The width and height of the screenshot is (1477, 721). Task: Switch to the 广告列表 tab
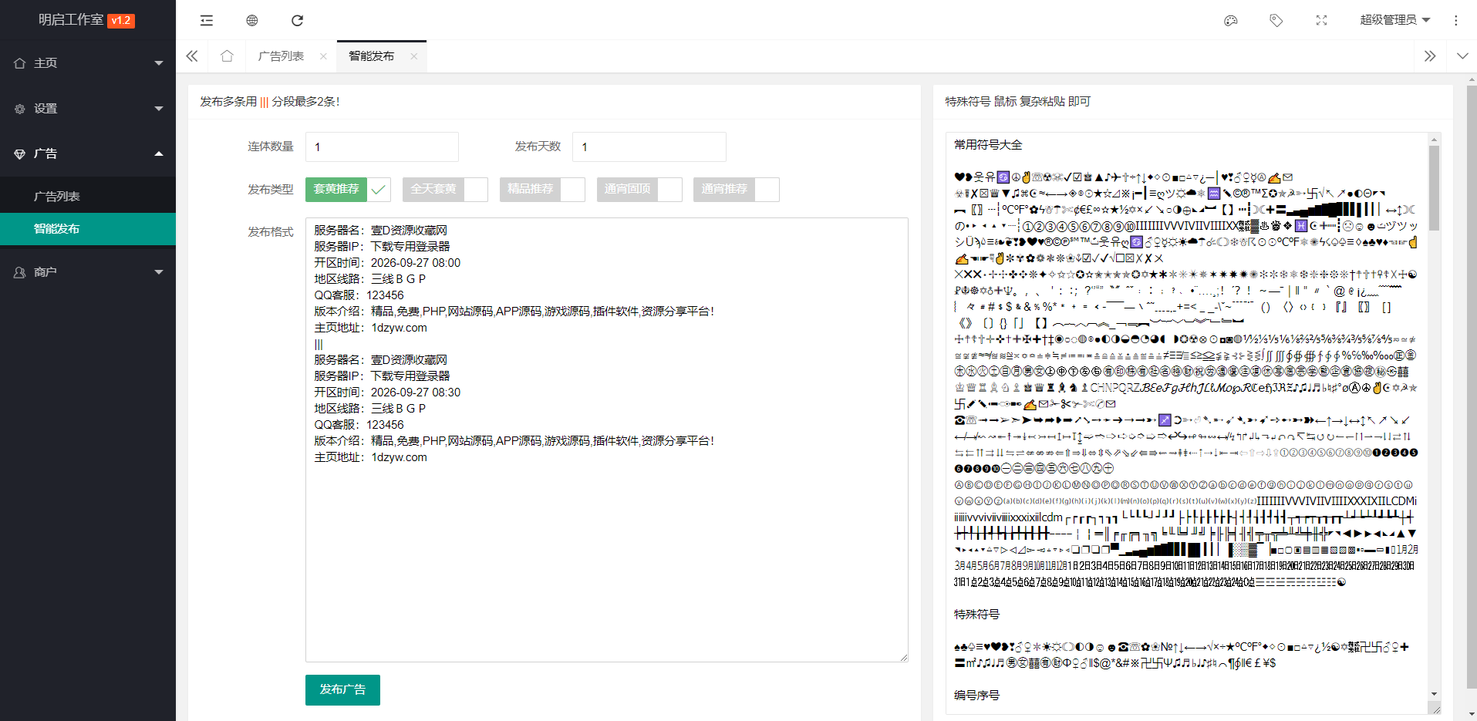[x=281, y=56]
